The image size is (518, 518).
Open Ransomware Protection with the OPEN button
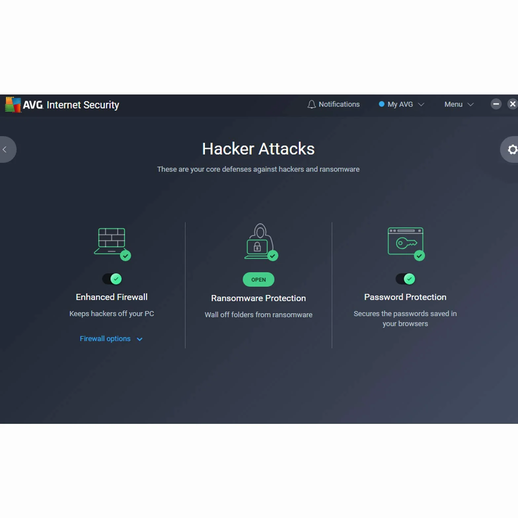click(x=258, y=279)
